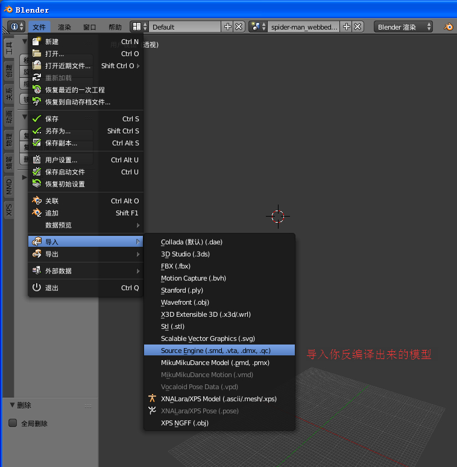This screenshot has width=457, height=467.
Task: Open the 窗口 (Window) menu
Action: point(90,27)
